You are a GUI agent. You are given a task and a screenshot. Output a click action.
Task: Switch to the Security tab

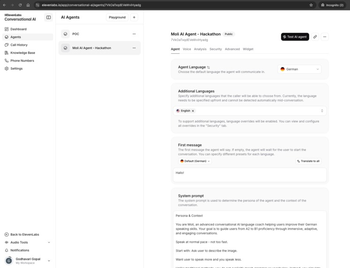click(216, 49)
